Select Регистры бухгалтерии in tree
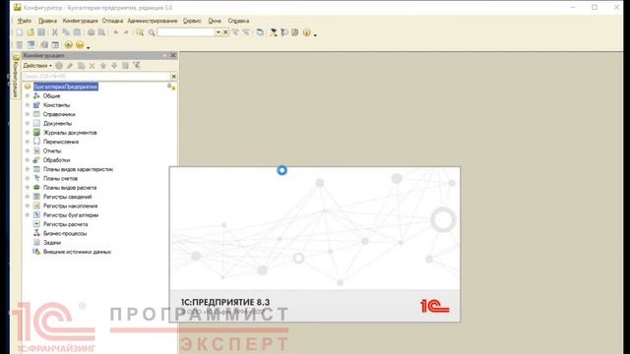630x354 pixels. coord(71,215)
